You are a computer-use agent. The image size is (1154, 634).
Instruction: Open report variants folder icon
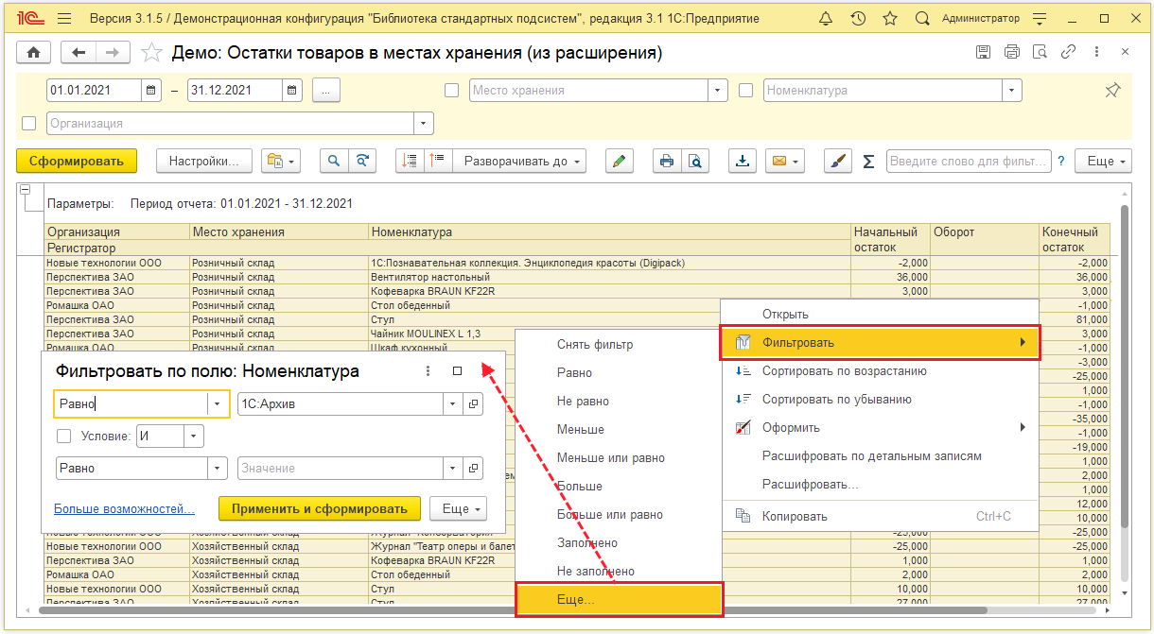click(281, 162)
